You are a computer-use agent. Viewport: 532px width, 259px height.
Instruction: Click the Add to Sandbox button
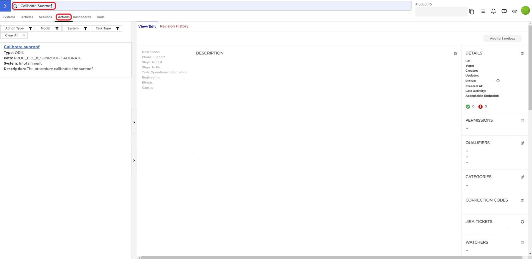coord(502,38)
